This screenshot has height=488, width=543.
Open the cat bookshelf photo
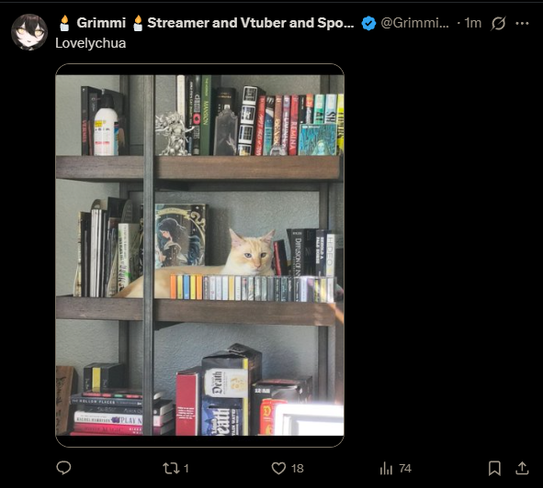199,255
